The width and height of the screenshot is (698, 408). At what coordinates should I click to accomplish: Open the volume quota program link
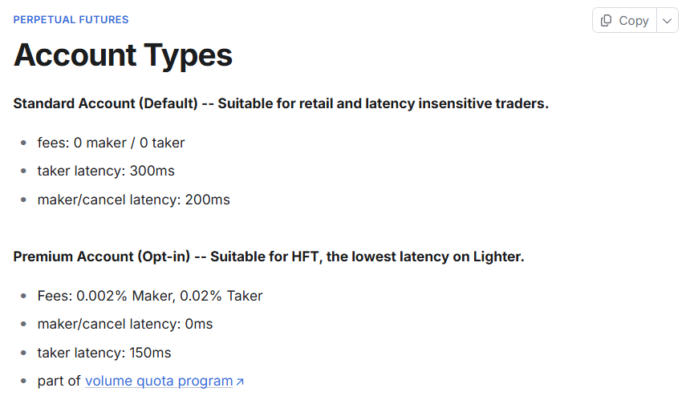159,382
